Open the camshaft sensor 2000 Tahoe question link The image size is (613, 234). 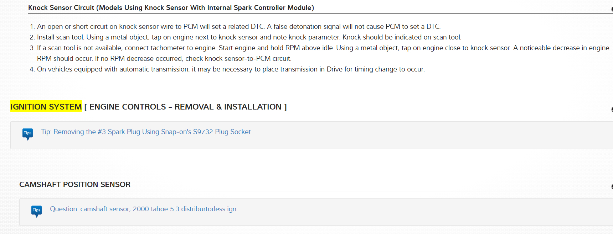tap(143, 209)
